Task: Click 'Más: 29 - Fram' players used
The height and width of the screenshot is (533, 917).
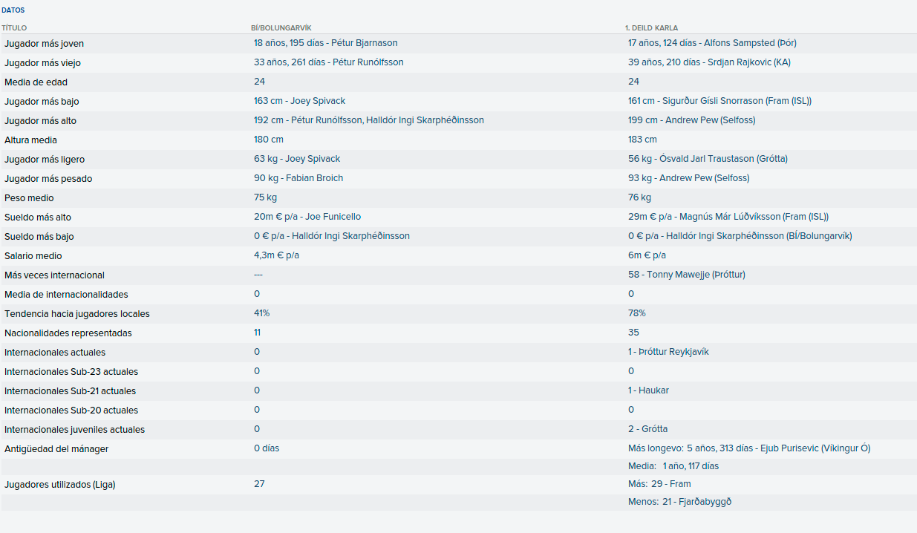Action: [659, 484]
